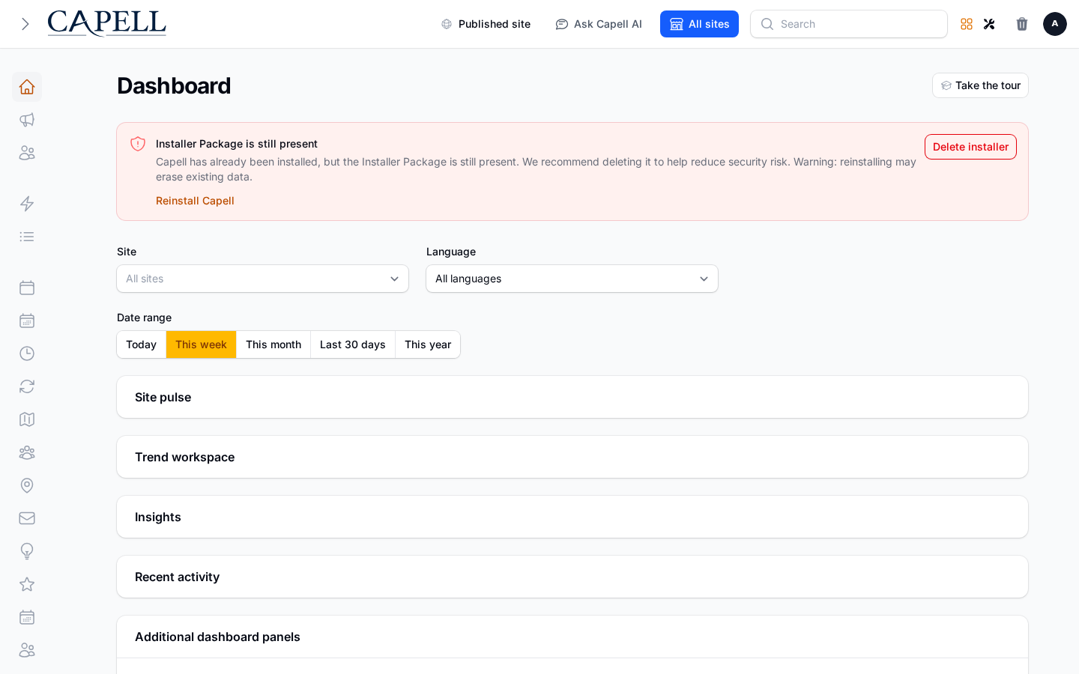Click the star favorites sidebar icon
Image resolution: width=1079 pixels, height=674 pixels.
pyautogui.click(x=27, y=584)
